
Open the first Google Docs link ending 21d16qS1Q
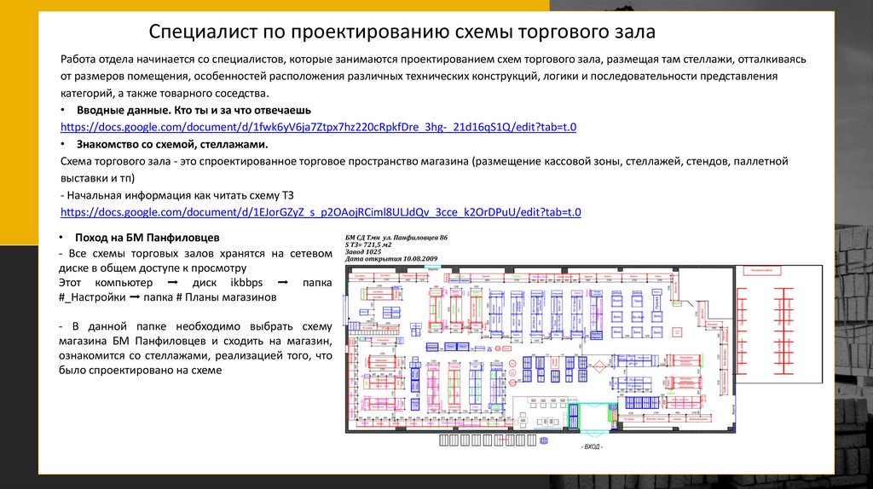[319, 127]
